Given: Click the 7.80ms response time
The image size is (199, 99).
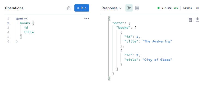Looking at the screenshot, I should pyautogui.click(x=187, y=8).
